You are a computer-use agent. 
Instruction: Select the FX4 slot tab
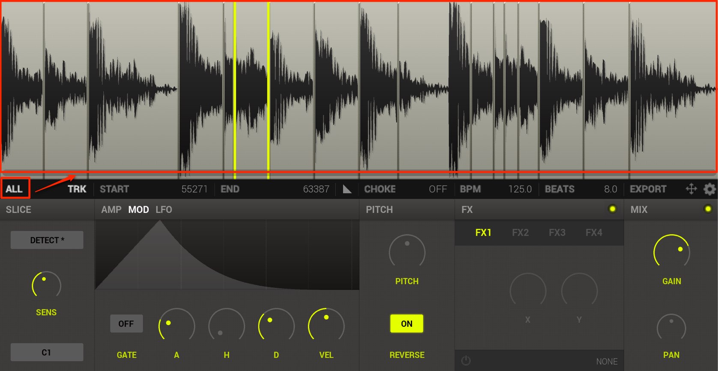pos(594,233)
